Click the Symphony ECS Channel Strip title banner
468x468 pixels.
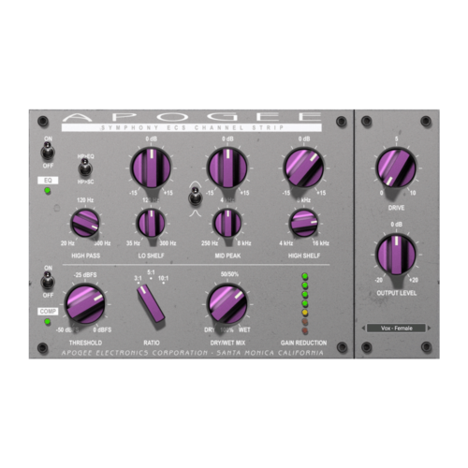tap(192, 127)
